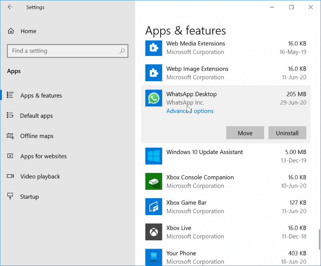The height and width of the screenshot is (266, 321).
Task: Click the 205 MB size value
Action: click(x=296, y=94)
